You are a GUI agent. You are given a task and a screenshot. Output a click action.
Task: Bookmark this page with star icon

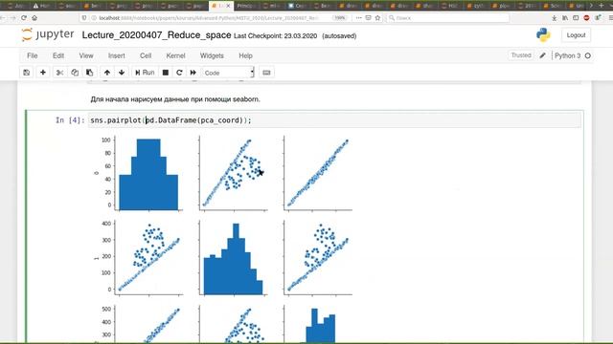pyautogui.click(x=377, y=18)
